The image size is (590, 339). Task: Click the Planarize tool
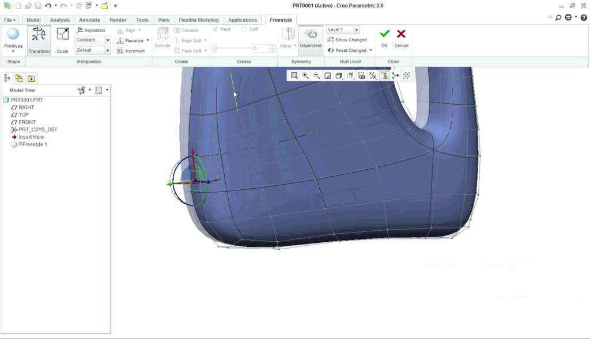click(130, 40)
